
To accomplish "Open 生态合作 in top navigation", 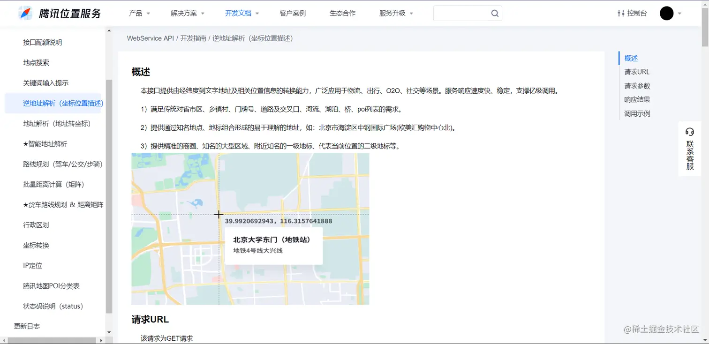I will pos(342,13).
